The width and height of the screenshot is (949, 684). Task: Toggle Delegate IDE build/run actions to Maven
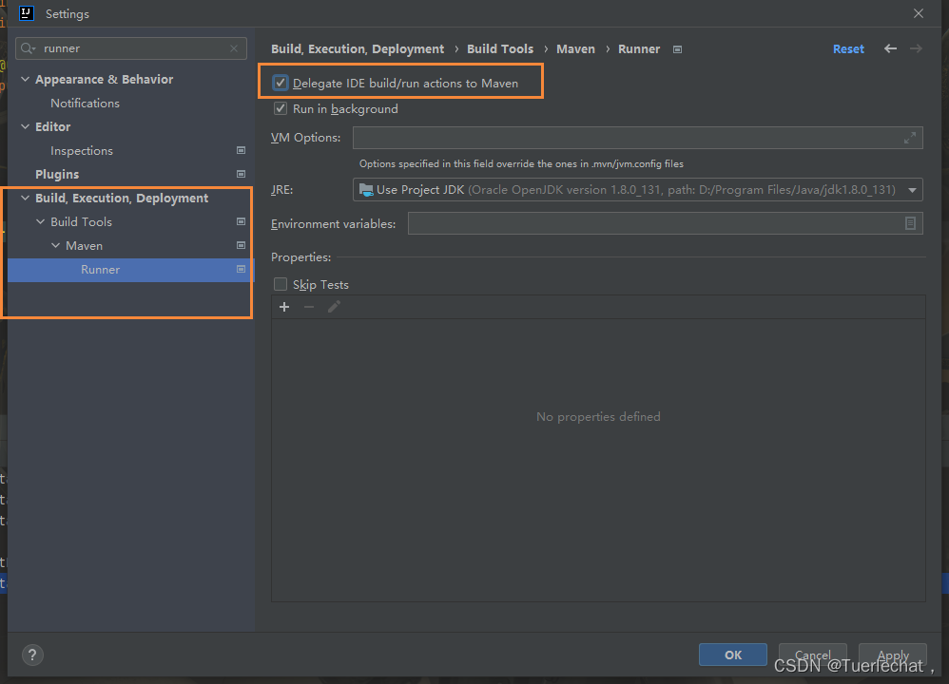(281, 83)
